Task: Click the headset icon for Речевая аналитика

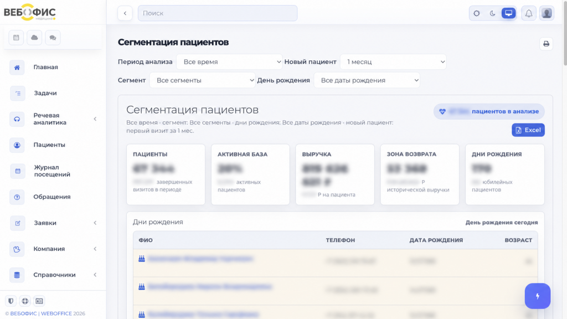Action: [x=17, y=119]
